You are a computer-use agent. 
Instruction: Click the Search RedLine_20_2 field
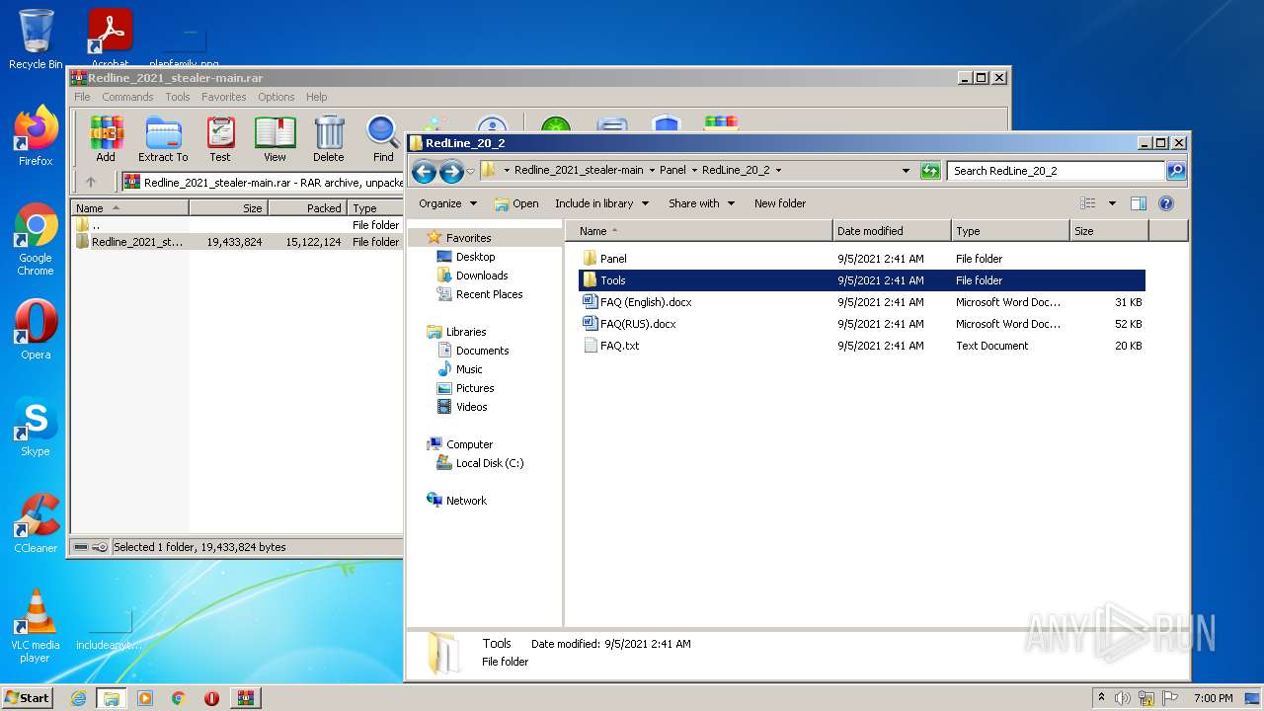pyautogui.click(x=1055, y=170)
